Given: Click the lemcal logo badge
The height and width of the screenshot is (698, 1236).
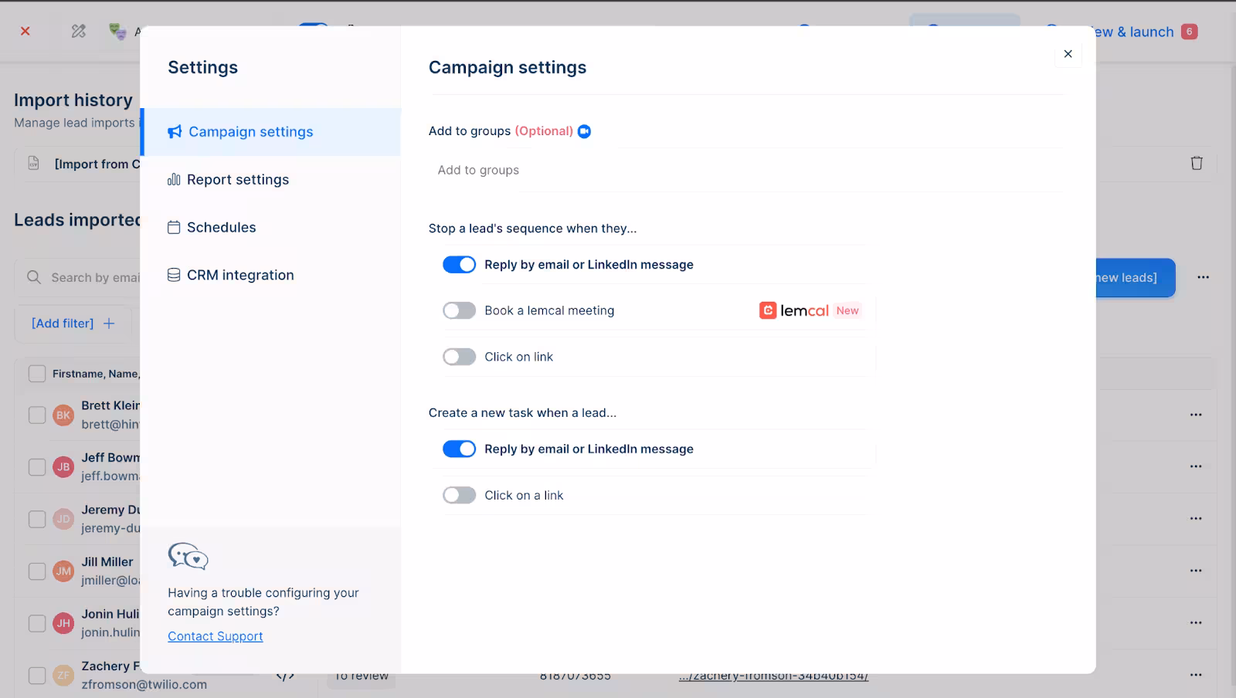Looking at the screenshot, I should [794, 310].
